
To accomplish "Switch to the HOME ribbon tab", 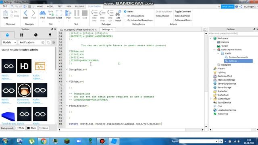I will pos(40,6).
